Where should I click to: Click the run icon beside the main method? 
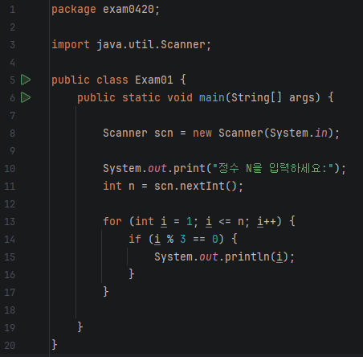(x=26, y=97)
